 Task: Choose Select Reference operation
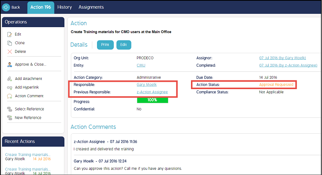[x=29, y=109]
